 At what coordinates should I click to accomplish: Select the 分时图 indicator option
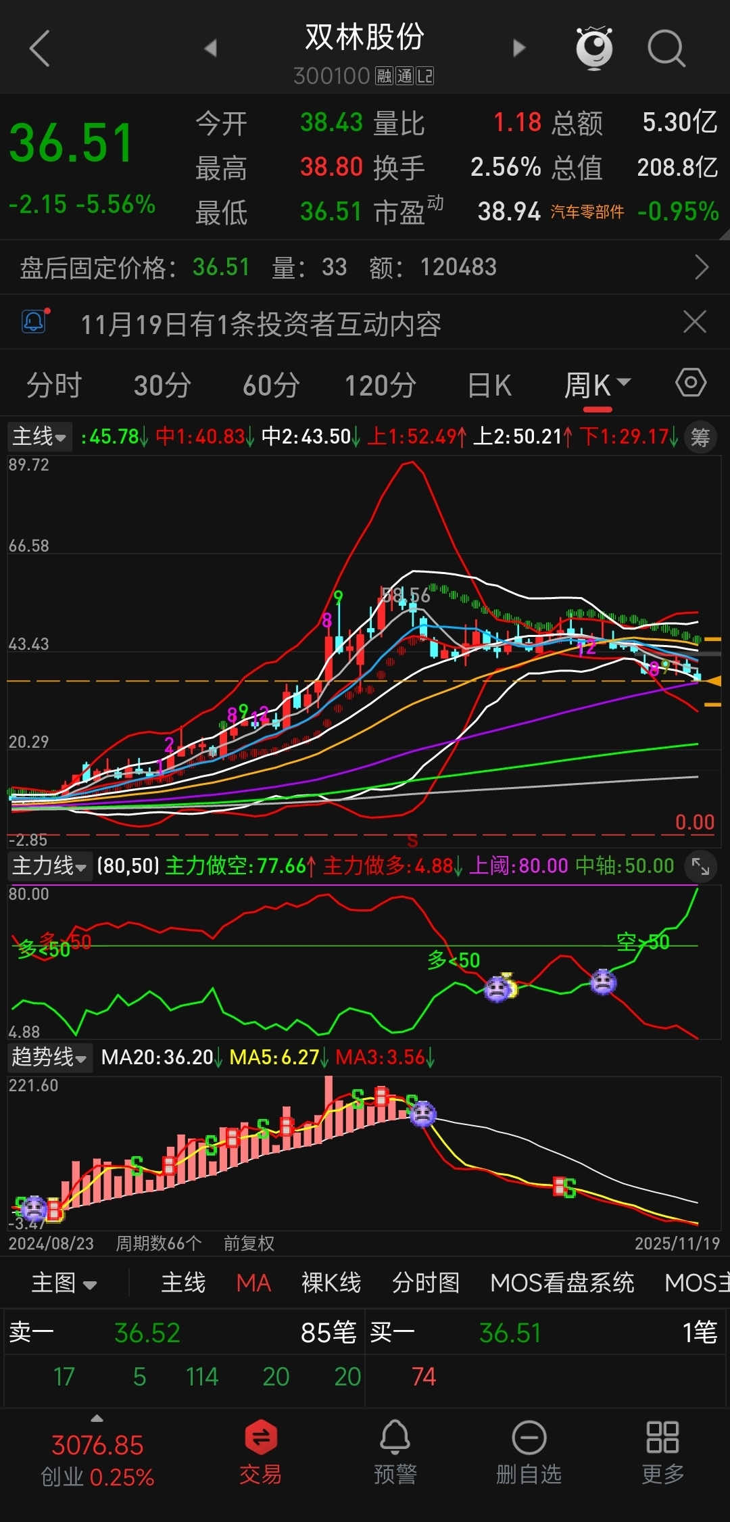pos(426,1283)
